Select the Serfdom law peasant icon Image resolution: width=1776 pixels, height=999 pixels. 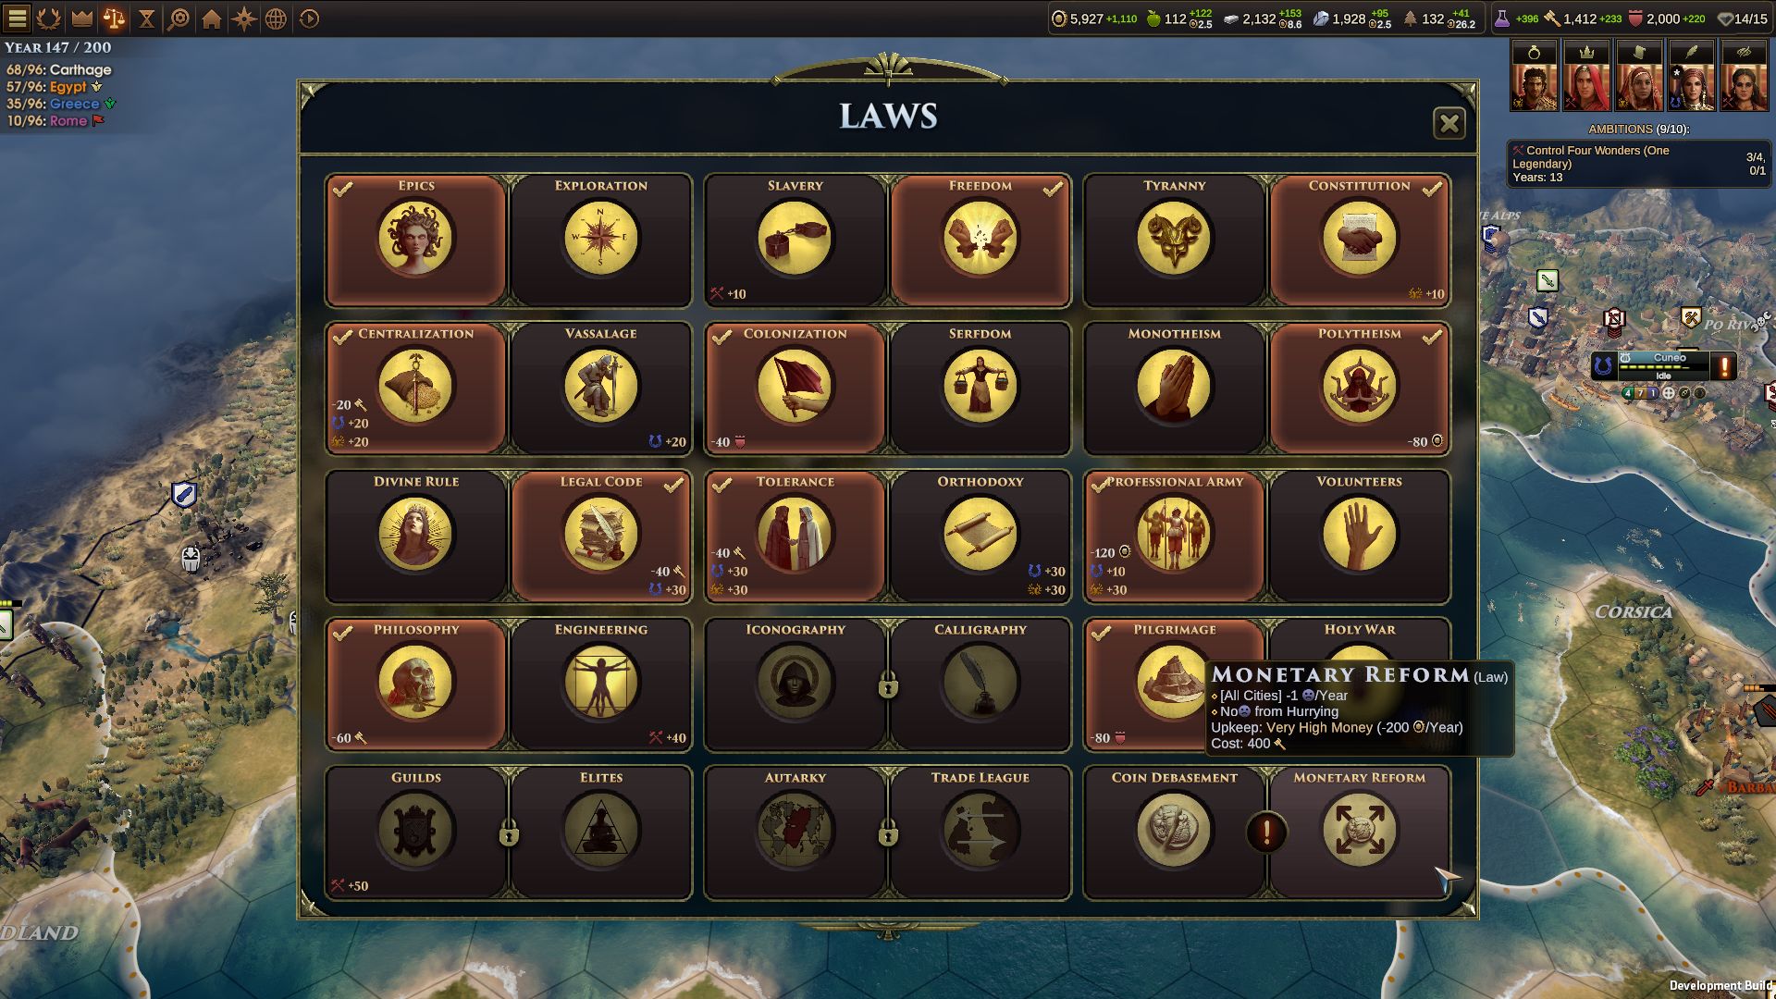(x=980, y=387)
